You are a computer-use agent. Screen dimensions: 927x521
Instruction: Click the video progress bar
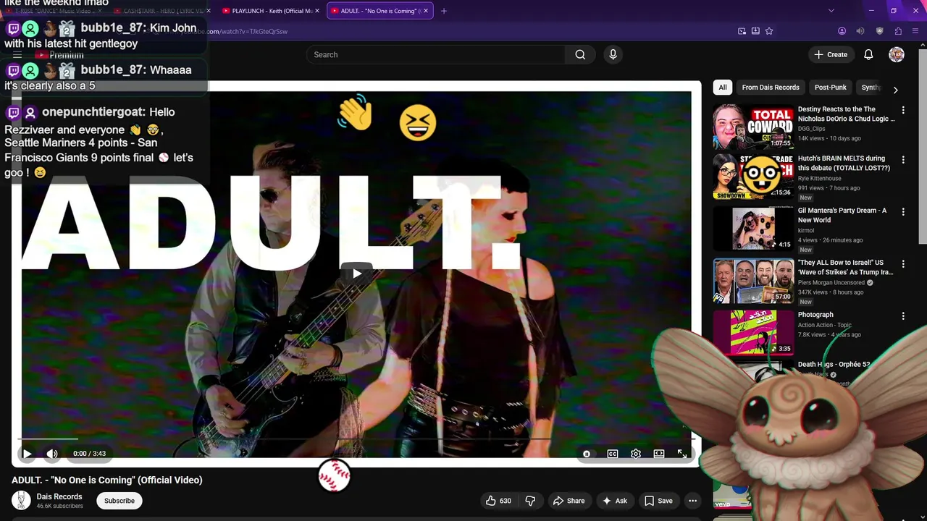pos(356,439)
